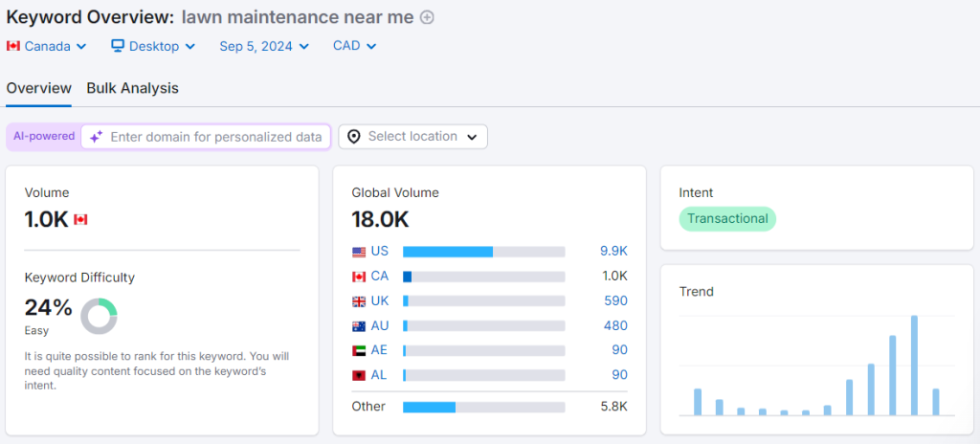Image resolution: width=980 pixels, height=444 pixels.
Task: Click the UK flag icon
Action: pyautogui.click(x=359, y=301)
